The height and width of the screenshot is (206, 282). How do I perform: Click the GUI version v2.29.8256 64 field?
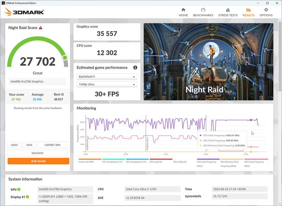(152, 198)
